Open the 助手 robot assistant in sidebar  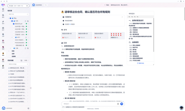3,28
